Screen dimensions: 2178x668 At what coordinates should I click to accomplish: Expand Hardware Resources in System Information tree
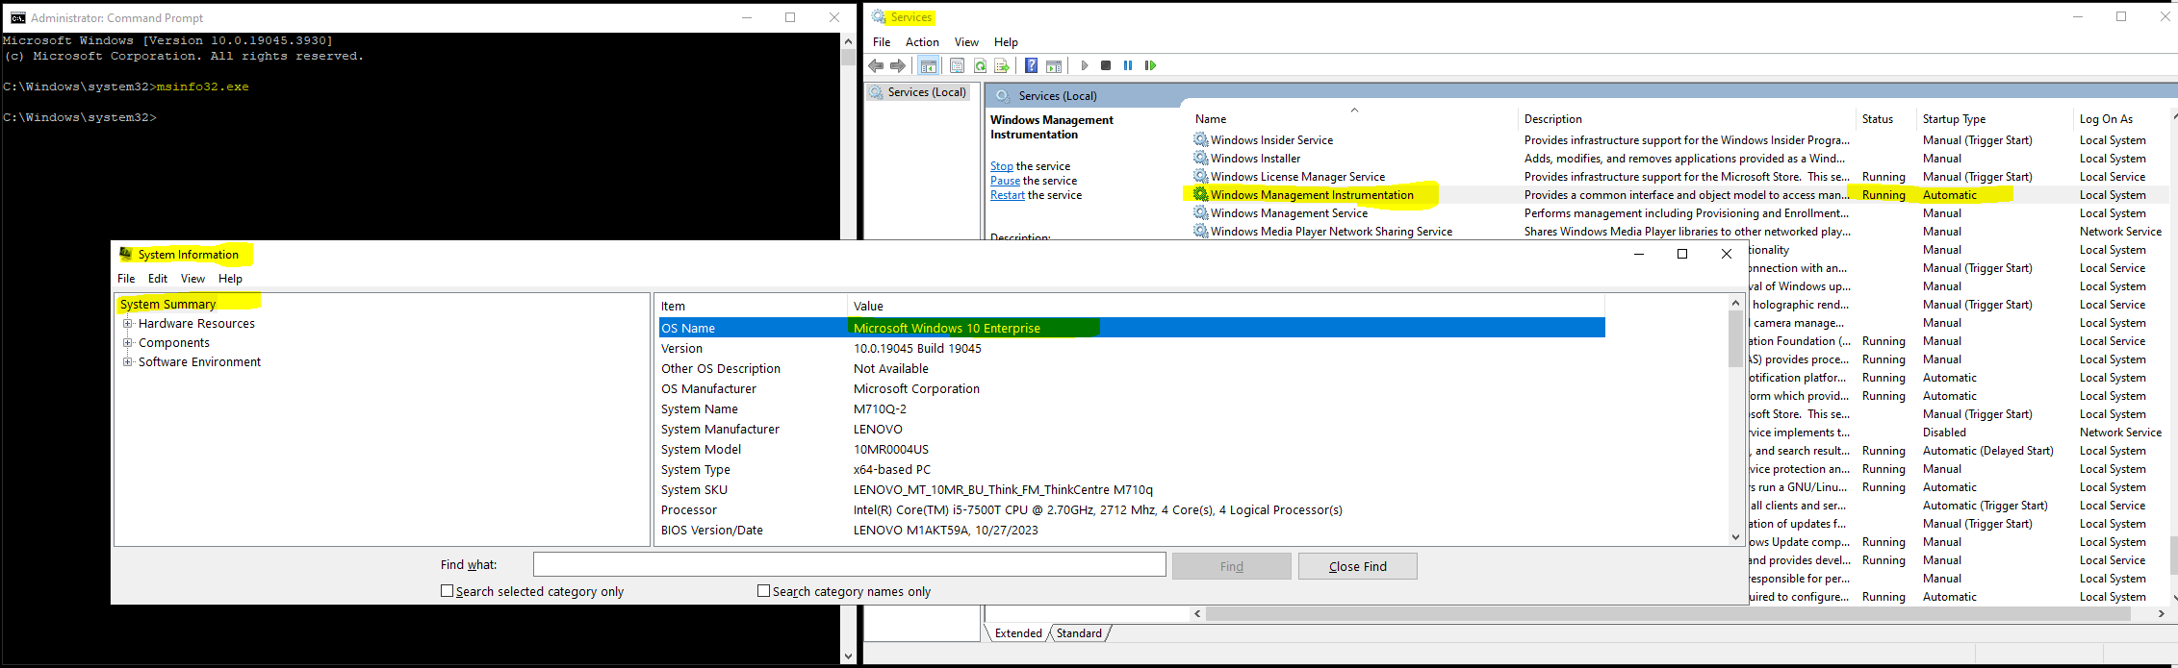pyautogui.click(x=127, y=324)
